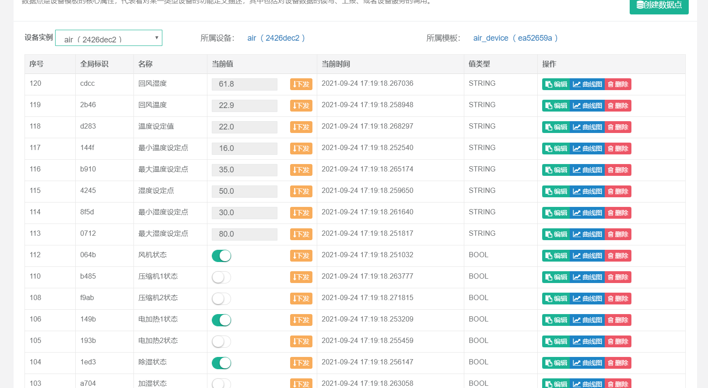Open 曲线图 chart for 风机状态
The height and width of the screenshot is (388, 708).
click(587, 256)
